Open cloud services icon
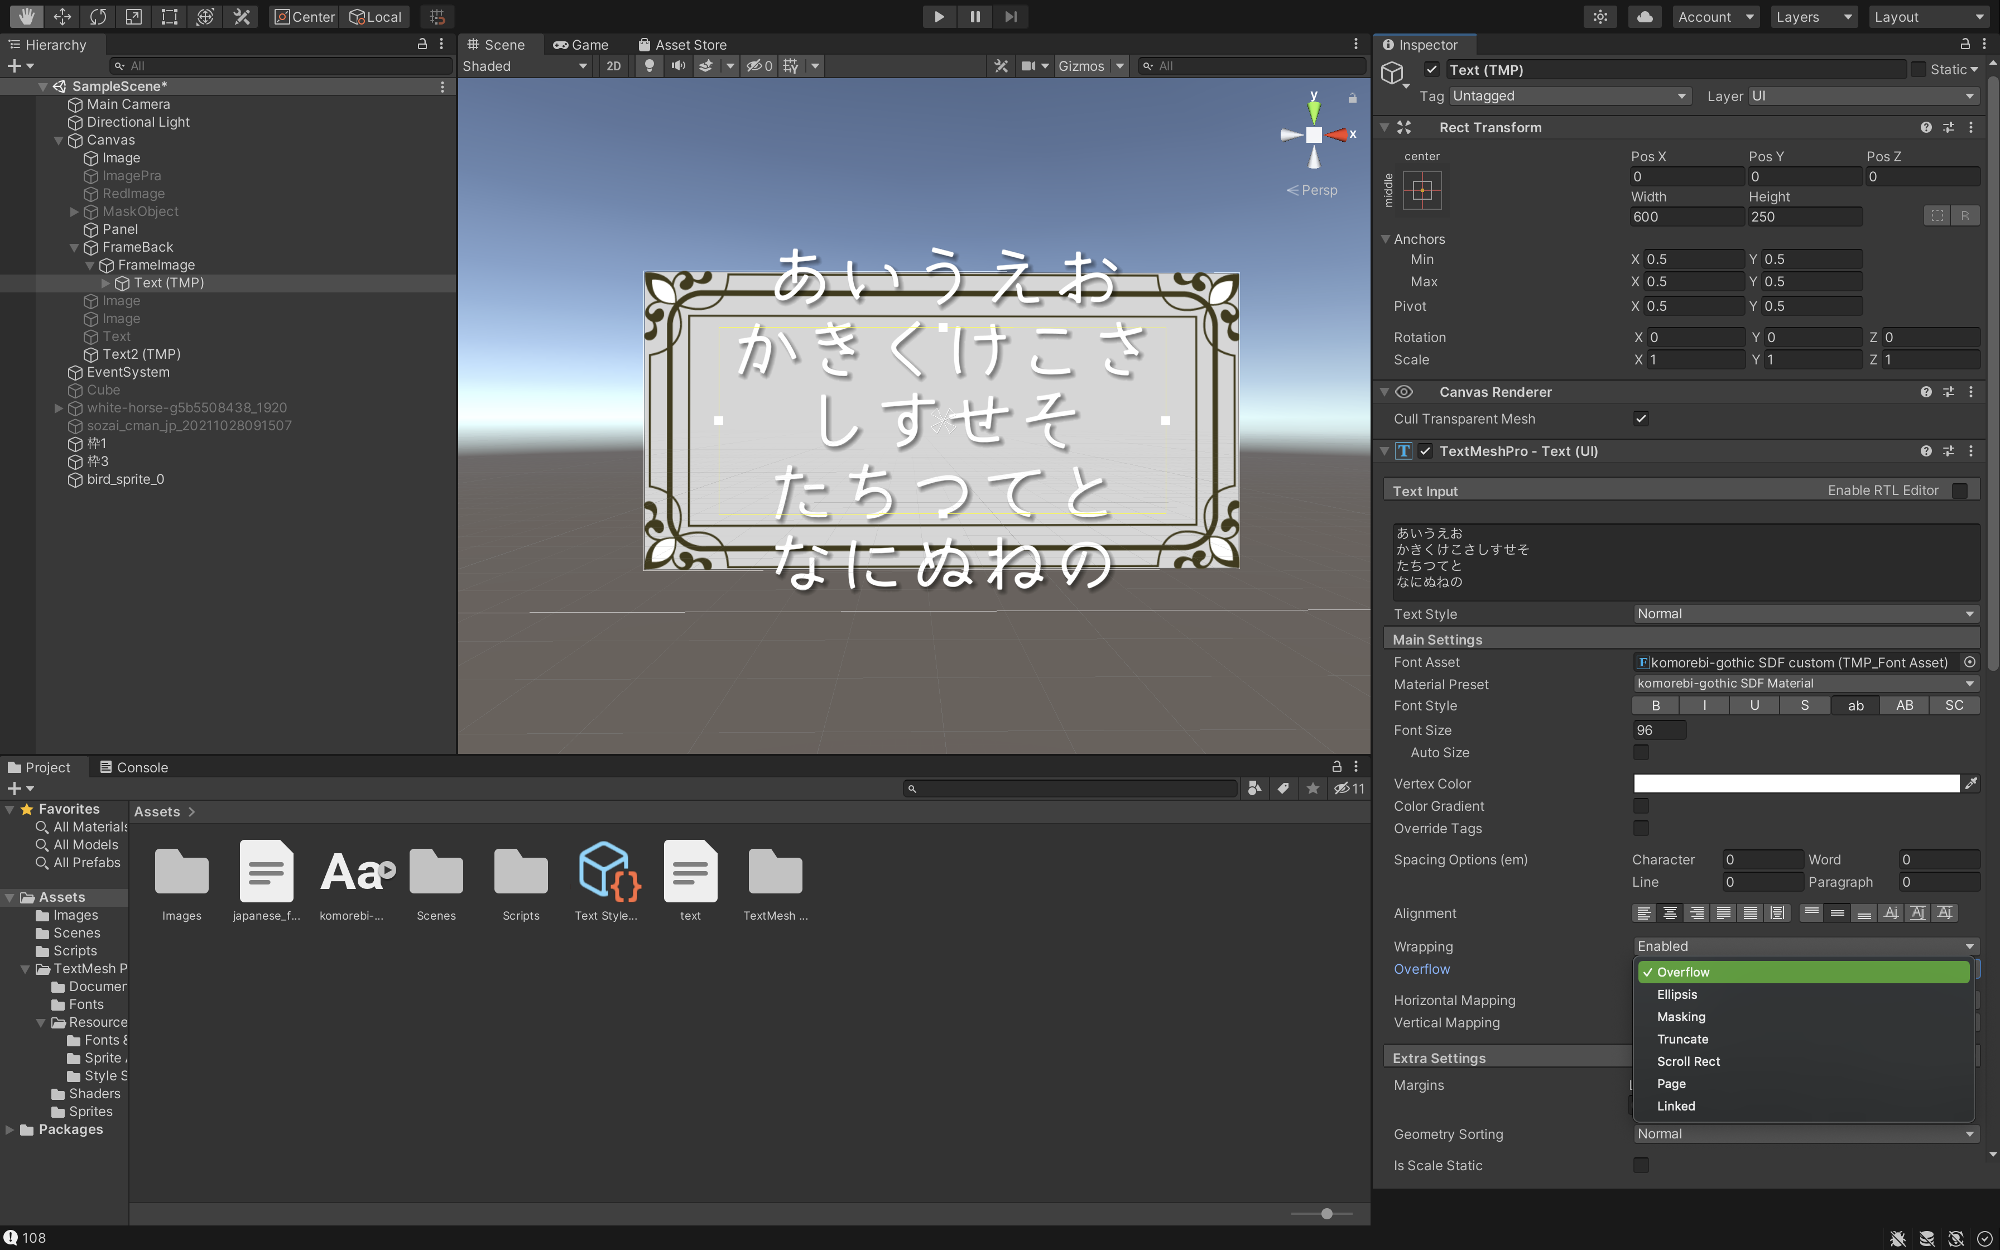Viewport: 2000px width, 1250px height. [x=1645, y=17]
